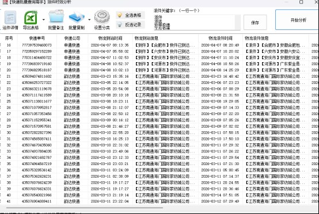Click row 17 dispatch info 【派件】【六安市】
Viewport: 319px width, 214px height.
tap(275, 51)
